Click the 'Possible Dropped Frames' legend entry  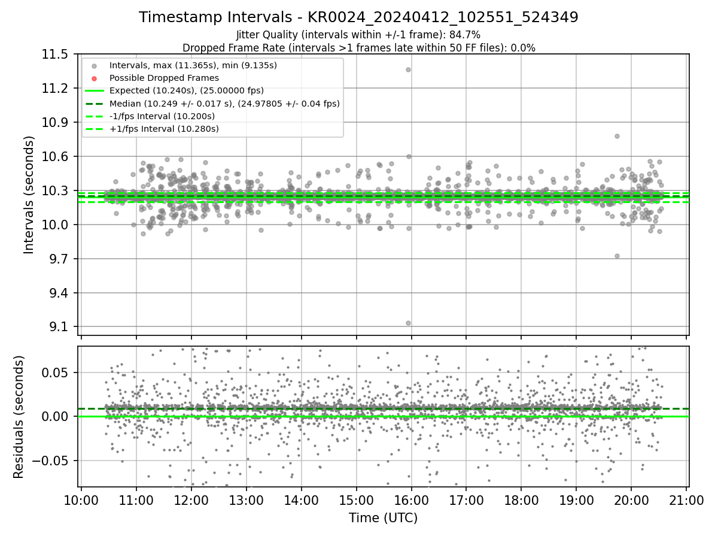click(164, 78)
